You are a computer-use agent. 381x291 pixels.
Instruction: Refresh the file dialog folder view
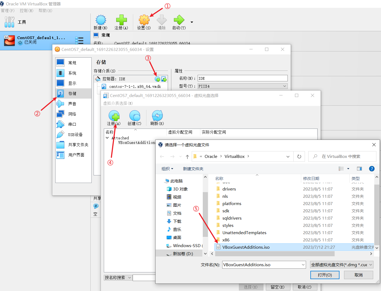coord(299,157)
